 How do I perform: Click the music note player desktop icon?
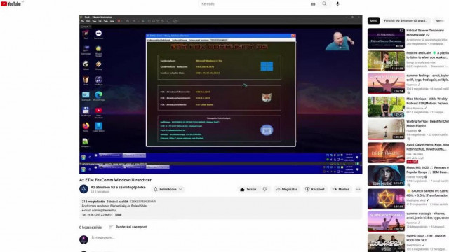click(98, 80)
